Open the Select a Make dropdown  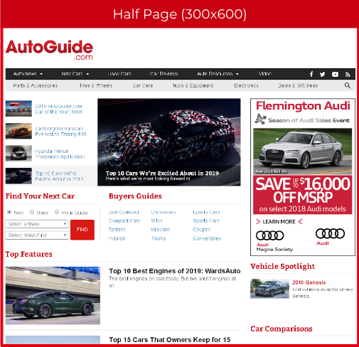(37, 224)
